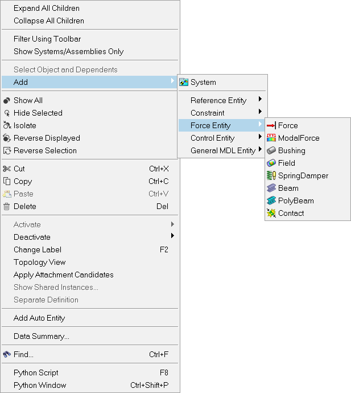The width and height of the screenshot is (351, 393).
Task: Choose the Contact icon
Action: [x=271, y=214]
